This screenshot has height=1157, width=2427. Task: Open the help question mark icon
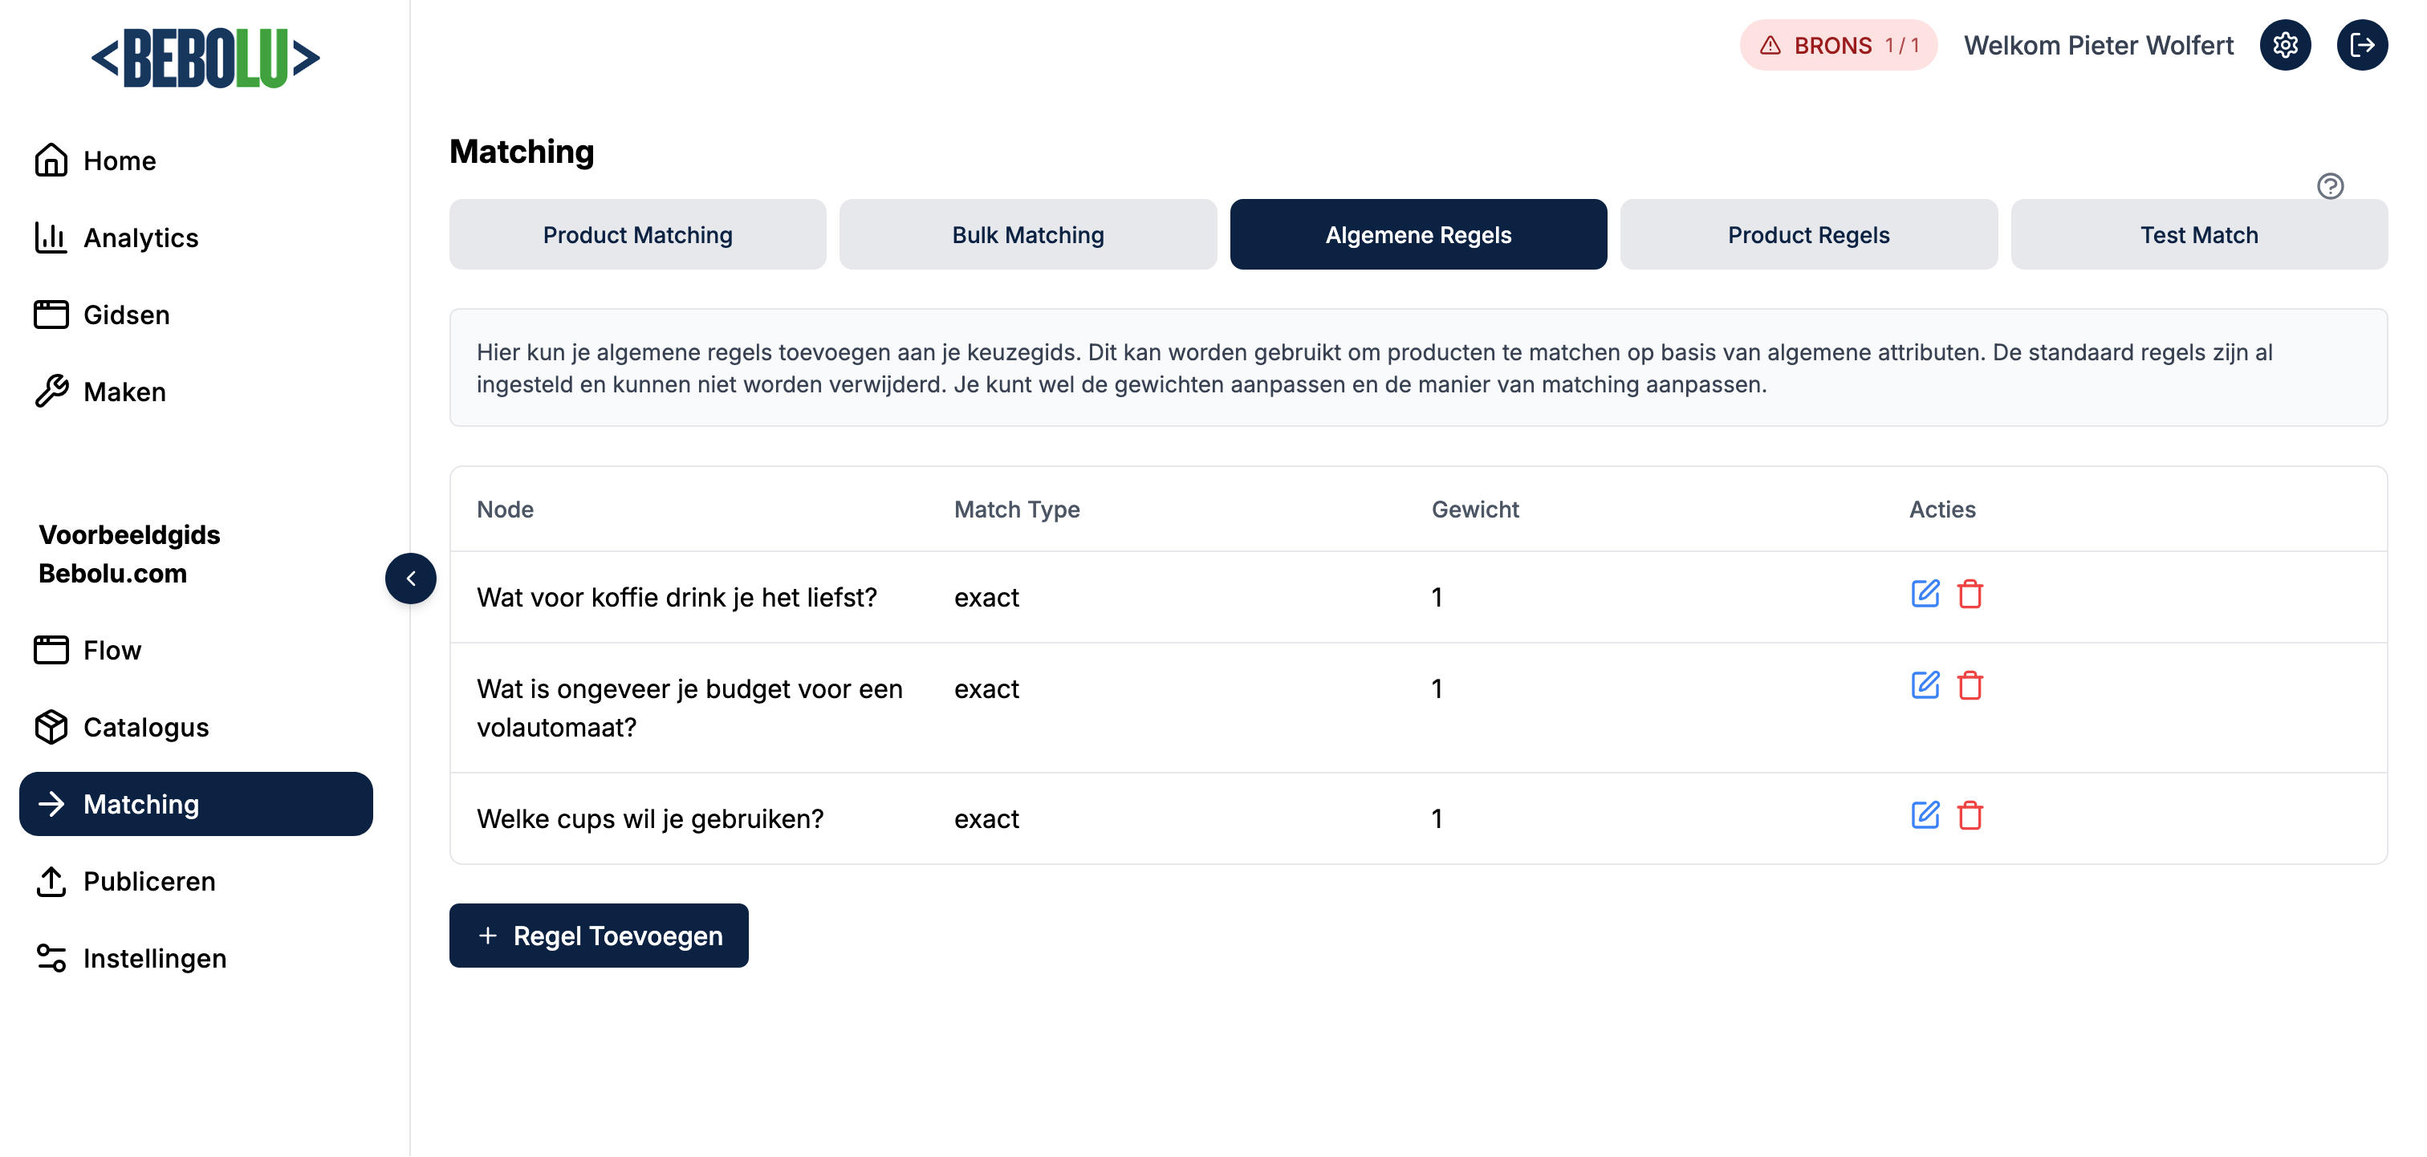pyautogui.click(x=2329, y=185)
